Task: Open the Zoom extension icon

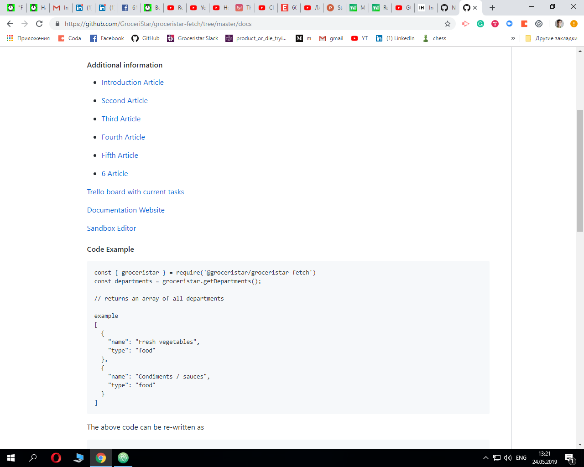Action: click(510, 24)
